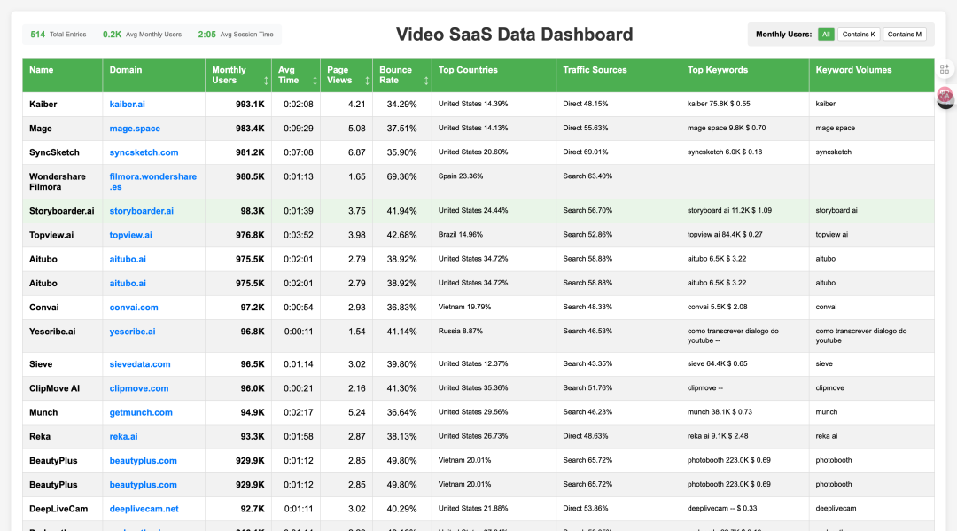The image size is (957, 531).
Task: Click the 'Video SaaS Data Dashboard' title
Action: coord(515,35)
